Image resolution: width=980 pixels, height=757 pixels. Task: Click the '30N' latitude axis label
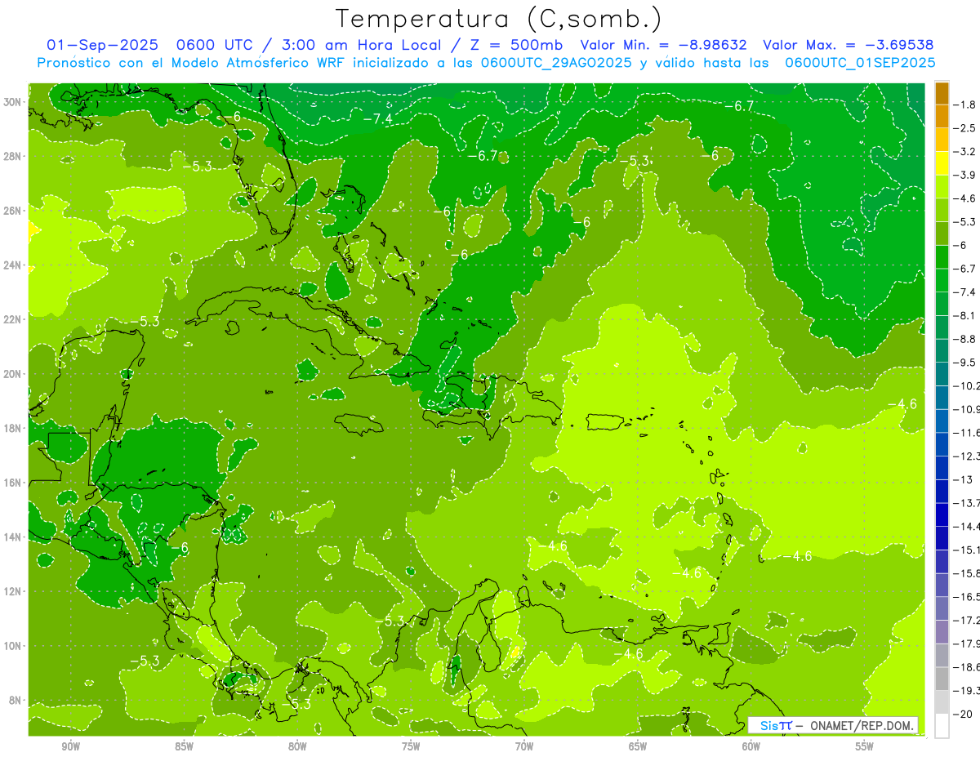(x=12, y=102)
